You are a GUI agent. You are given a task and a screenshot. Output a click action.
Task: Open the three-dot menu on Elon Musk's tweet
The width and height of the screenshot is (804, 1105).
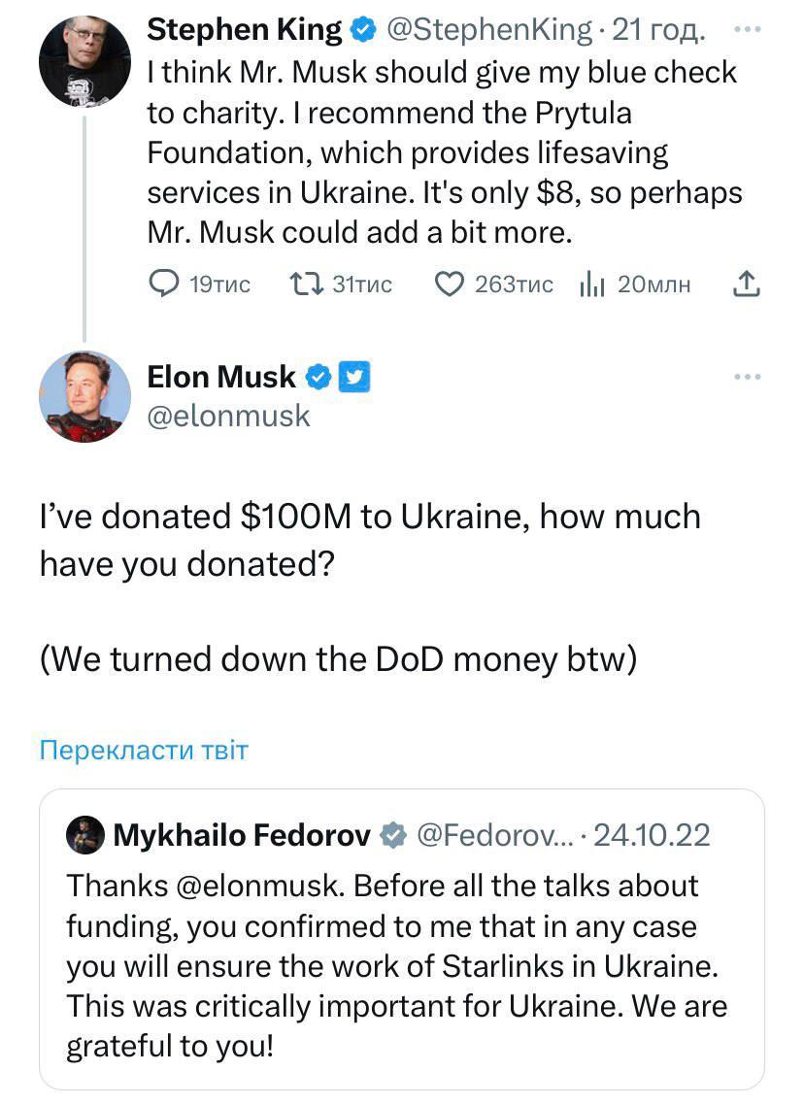tap(747, 376)
